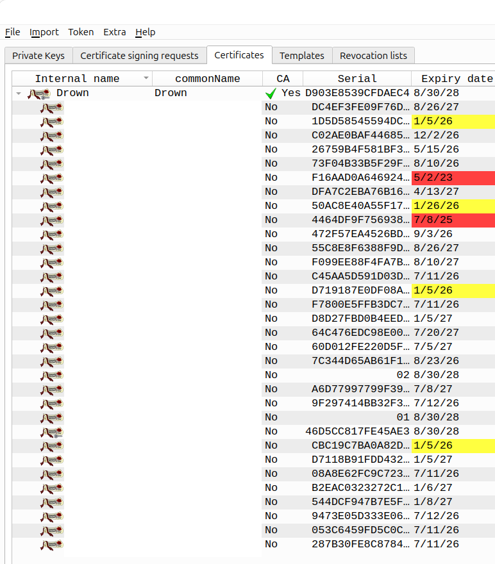Select serial 9473E05D333E06 cell
This screenshot has height=564, width=495.
[357, 516]
